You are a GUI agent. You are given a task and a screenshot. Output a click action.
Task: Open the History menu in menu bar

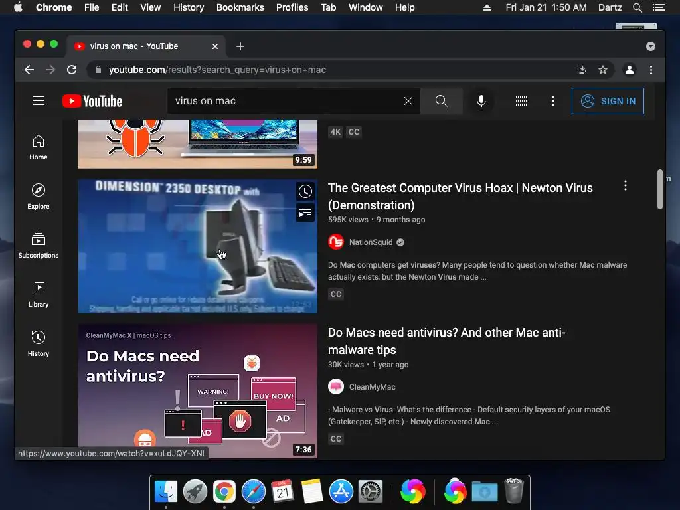tap(189, 7)
